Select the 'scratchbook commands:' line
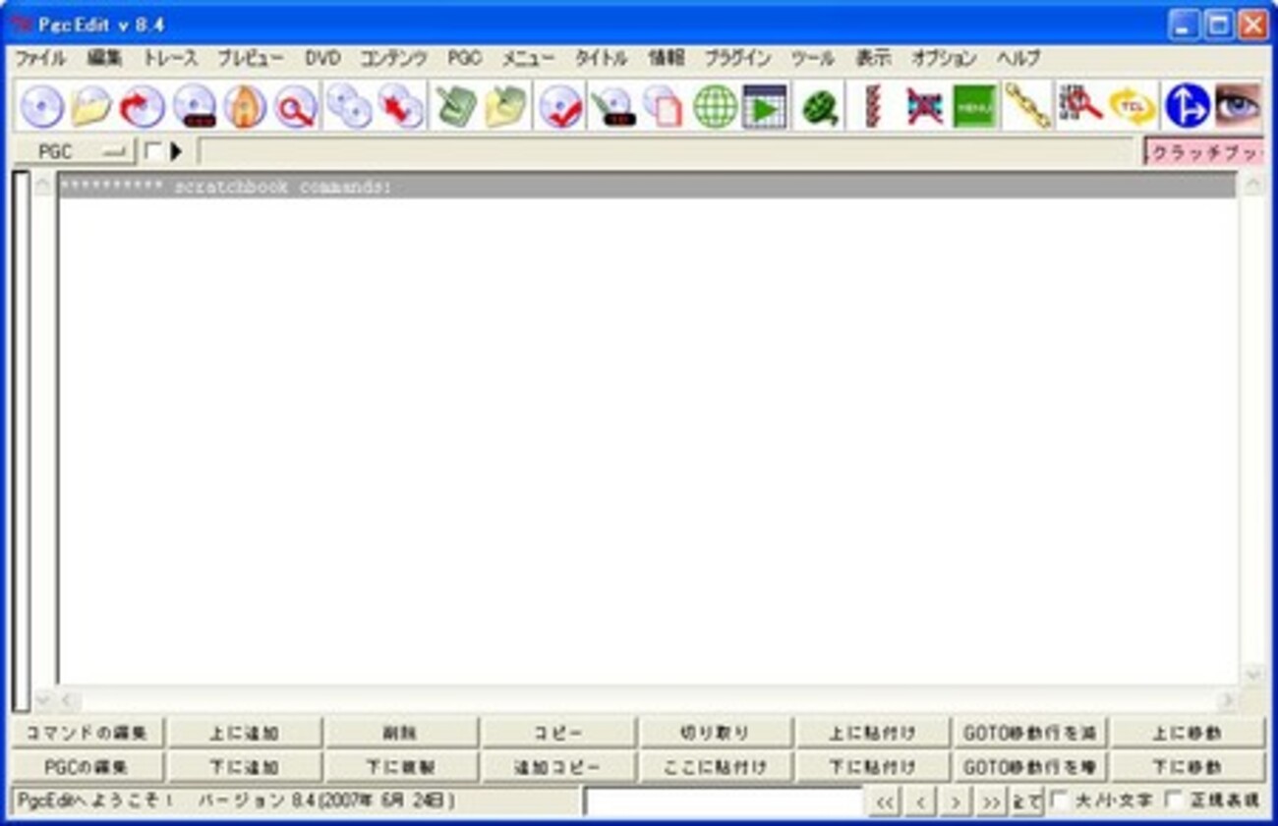This screenshot has height=826, width=1278. pyautogui.click(x=647, y=186)
